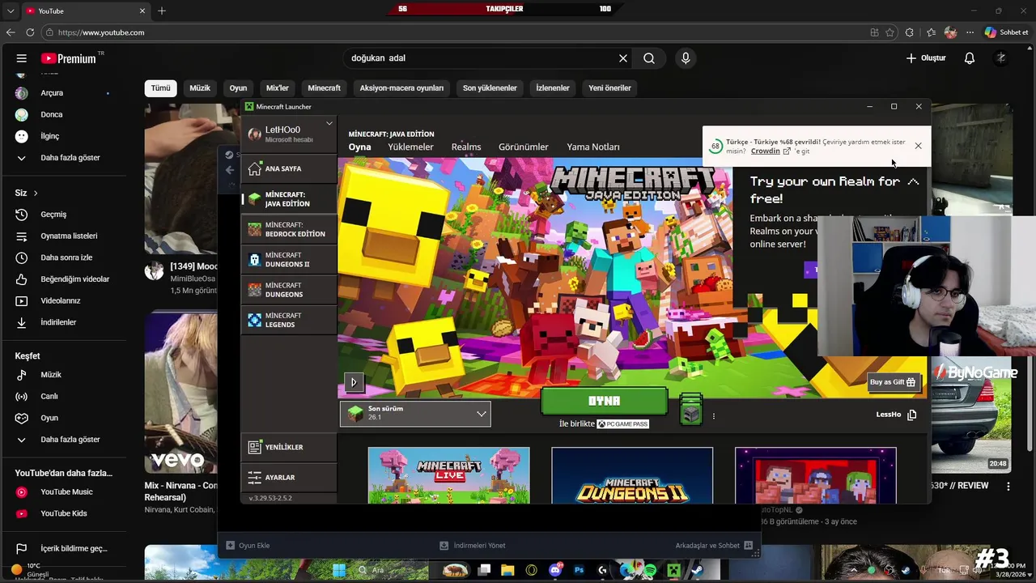Open Ayarlar in Minecraft Launcher
This screenshot has width=1036, height=583.
tap(289, 477)
